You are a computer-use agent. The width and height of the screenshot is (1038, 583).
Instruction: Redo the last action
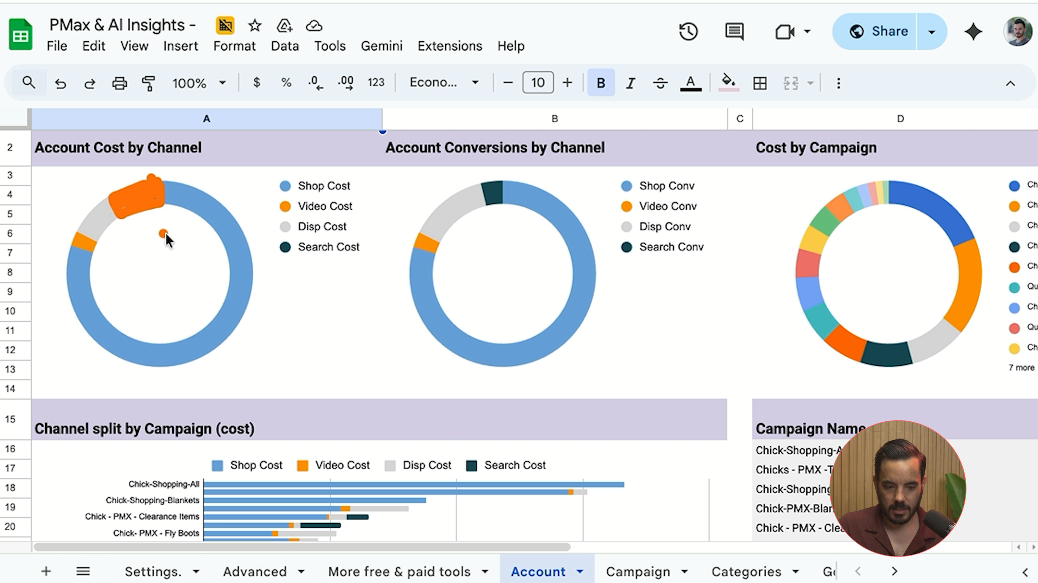tap(89, 83)
